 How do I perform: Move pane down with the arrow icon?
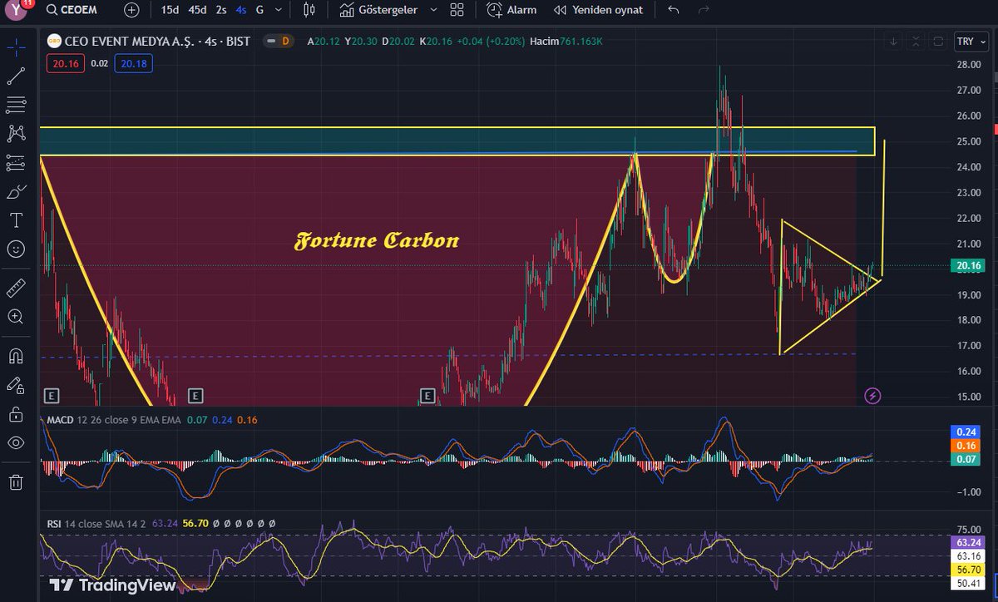click(x=893, y=41)
